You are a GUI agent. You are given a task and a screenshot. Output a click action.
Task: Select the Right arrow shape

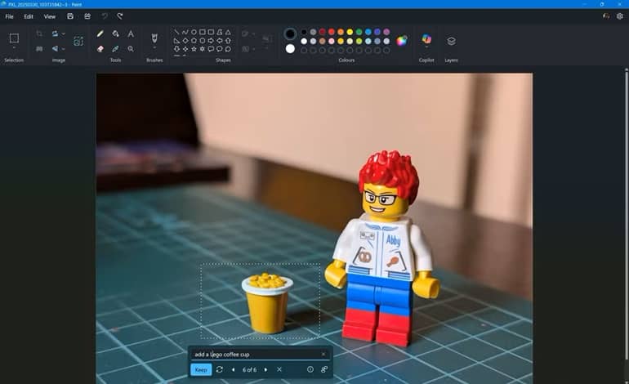coord(211,41)
